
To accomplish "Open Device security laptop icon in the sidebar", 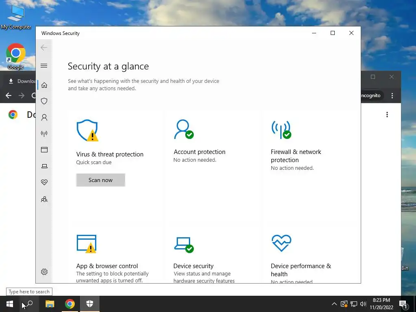I will click(44, 166).
